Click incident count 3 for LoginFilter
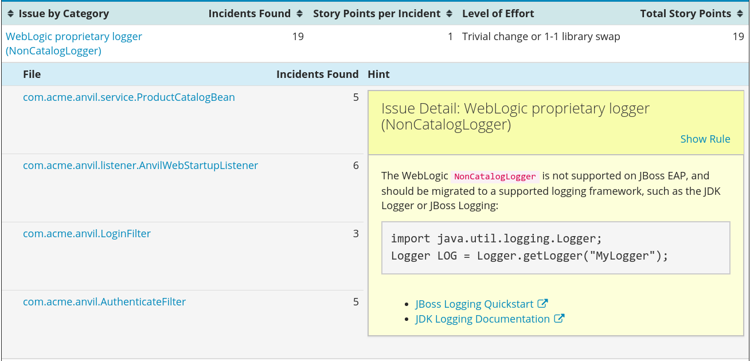The image size is (750, 361). 356,234
